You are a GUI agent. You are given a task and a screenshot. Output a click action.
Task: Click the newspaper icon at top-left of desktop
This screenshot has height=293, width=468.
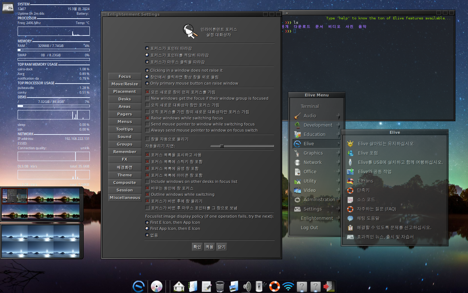point(8,8)
